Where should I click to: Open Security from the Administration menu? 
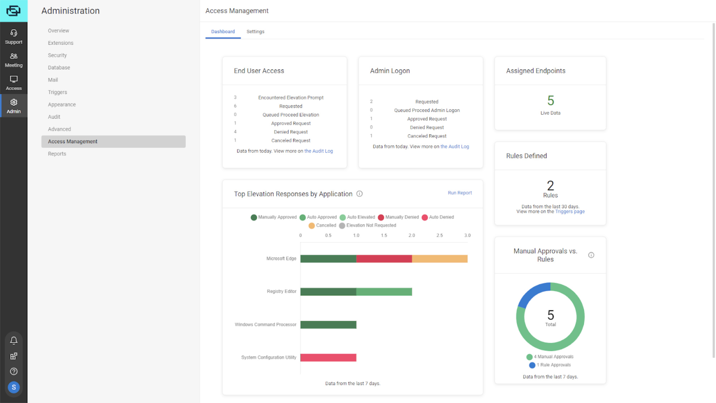point(57,55)
